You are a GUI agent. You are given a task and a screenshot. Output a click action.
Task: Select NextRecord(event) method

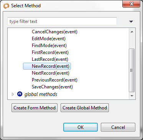51,73
